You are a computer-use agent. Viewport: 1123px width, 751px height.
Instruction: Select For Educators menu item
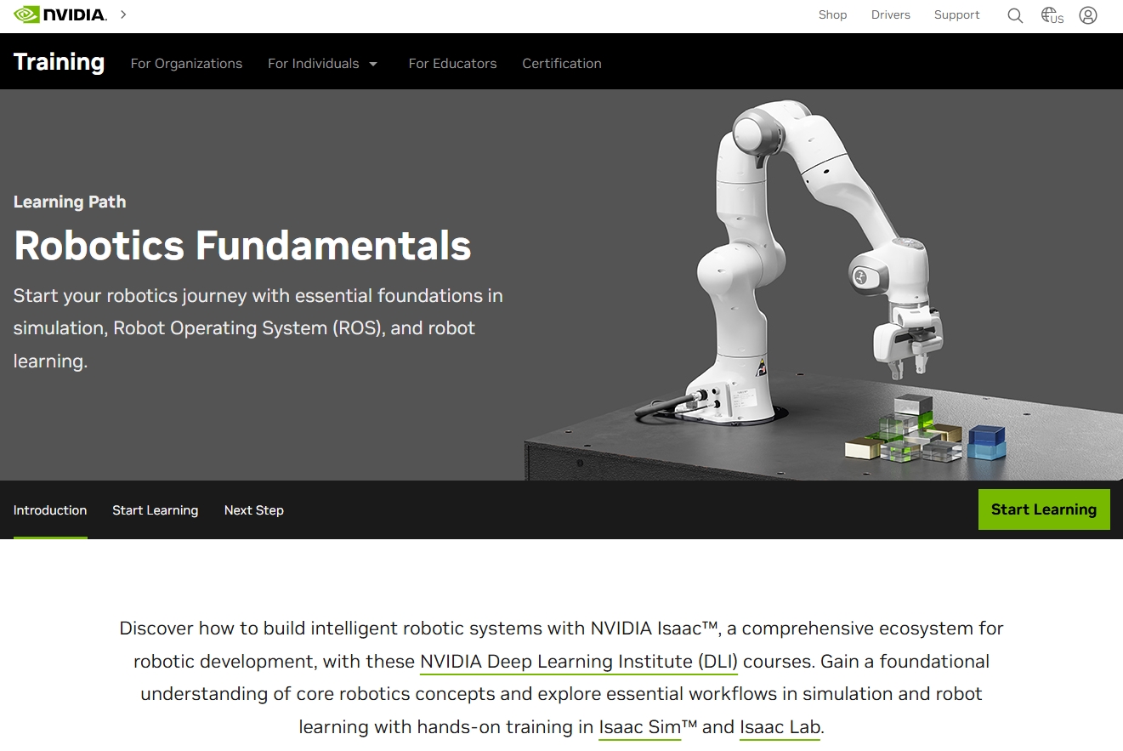coord(452,64)
